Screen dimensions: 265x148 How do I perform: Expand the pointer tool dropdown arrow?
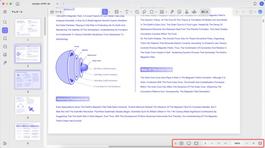[x=109, y=12]
